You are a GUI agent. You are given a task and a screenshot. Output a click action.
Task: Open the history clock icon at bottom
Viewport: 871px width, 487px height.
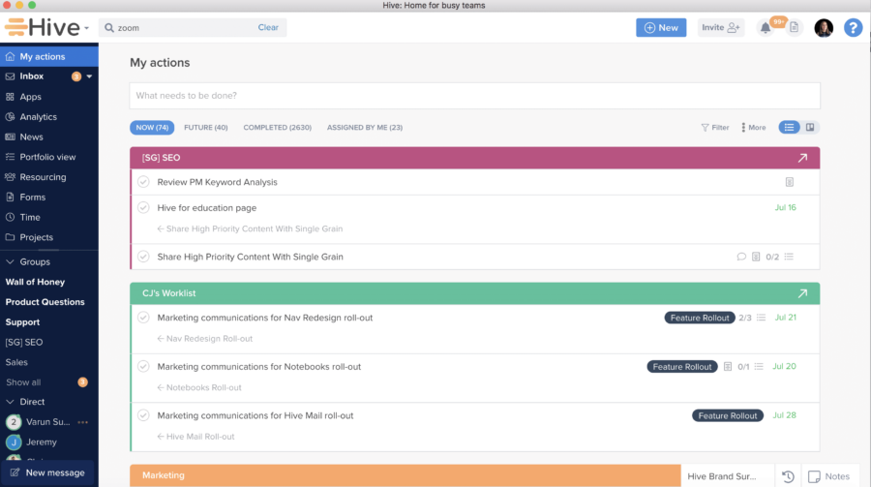(x=788, y=476)
